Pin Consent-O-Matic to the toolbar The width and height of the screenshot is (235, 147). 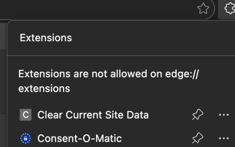click(198, 139)
